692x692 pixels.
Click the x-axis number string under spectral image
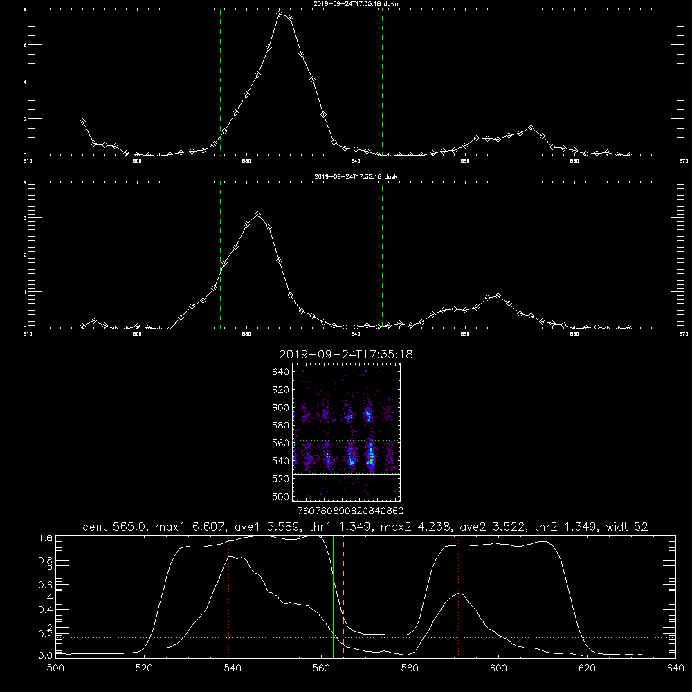tap(350, 511)
